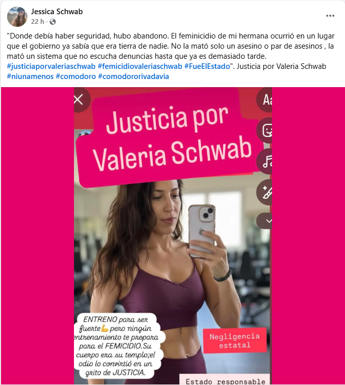345x385 pixels.
Task: Click the red Negligencia estatal label
Action: tap(235, 340)
